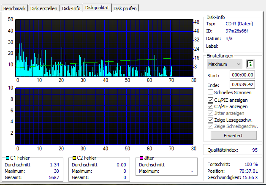Viewport: 266px width, 185px height.
Task: Enable Schnelles Scannen checkbox
Action: [210, 92]
